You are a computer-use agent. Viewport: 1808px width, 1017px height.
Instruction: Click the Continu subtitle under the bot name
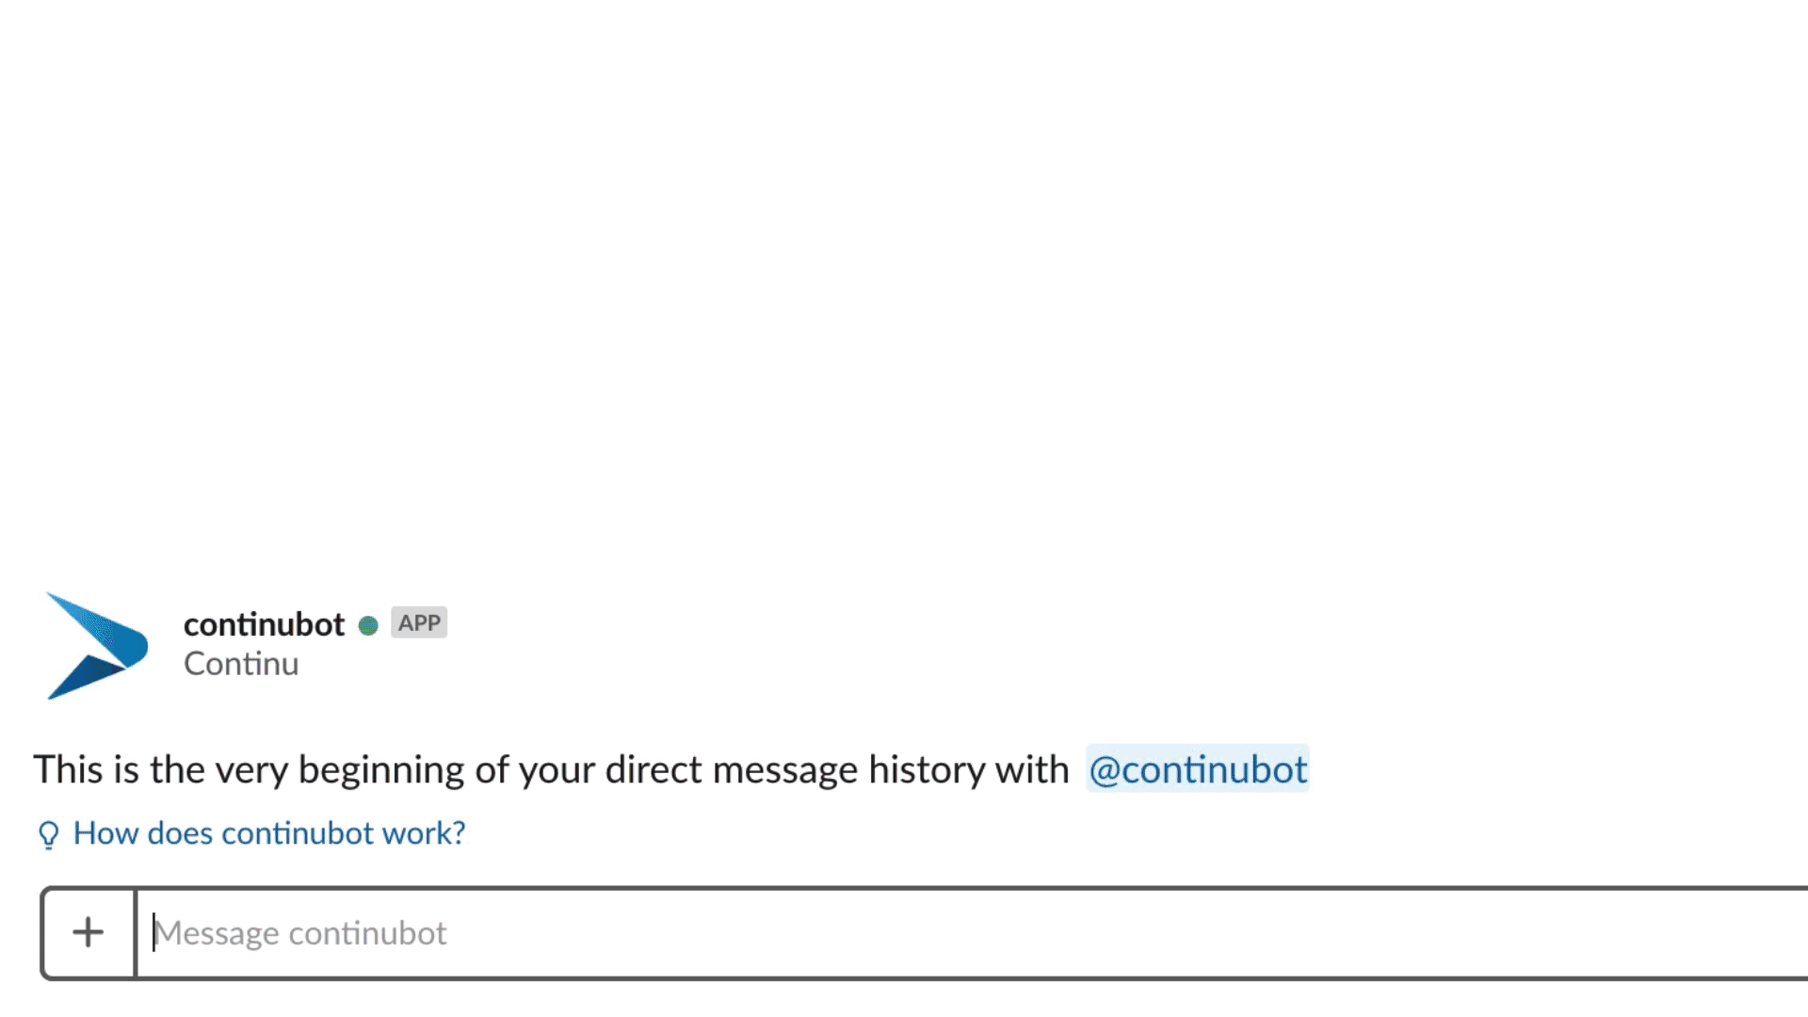[x=241, y=664]
